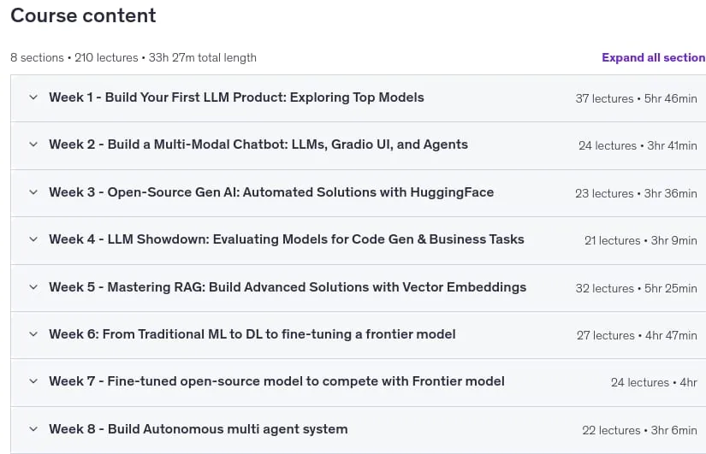Image resolution: width=706 pixels, height=454 pixels.
Task: Expand Week 1 section using its chevron
Action: coord(33,97)
